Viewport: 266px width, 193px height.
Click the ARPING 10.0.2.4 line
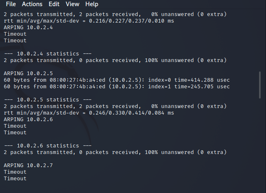(28, 28)
